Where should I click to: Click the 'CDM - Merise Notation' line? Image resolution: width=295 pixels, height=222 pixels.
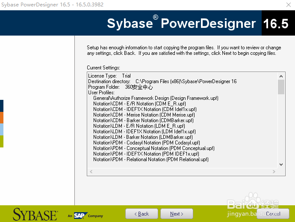tap(144, 115)
